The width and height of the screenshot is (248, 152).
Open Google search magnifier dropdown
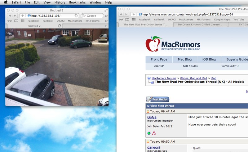tap(83, 16)
